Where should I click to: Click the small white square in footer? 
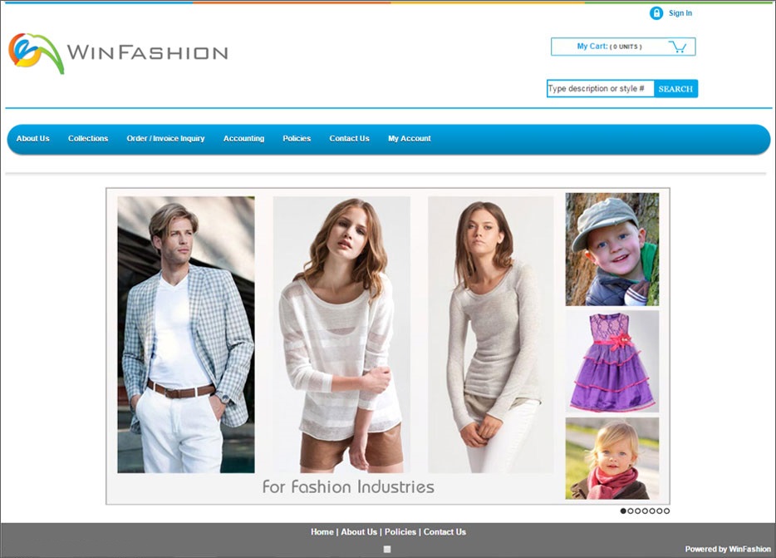pos(387,549)
